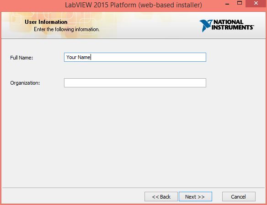267x205 pixels.
Task: Click the 'Organization:' label
Action: pyautogui.click(x=25, y=83)
